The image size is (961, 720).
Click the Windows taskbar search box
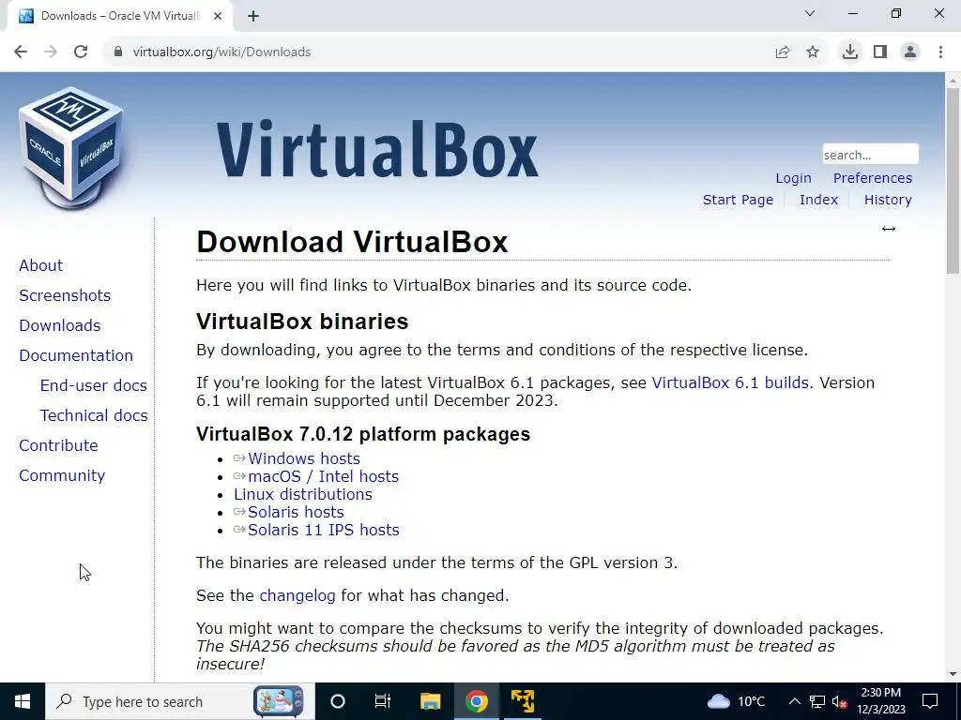pos(180,701)
